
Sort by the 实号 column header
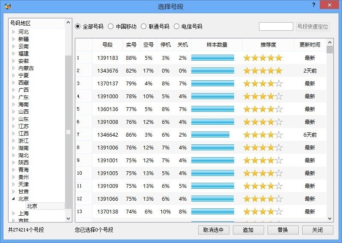(x=131, y=44)
